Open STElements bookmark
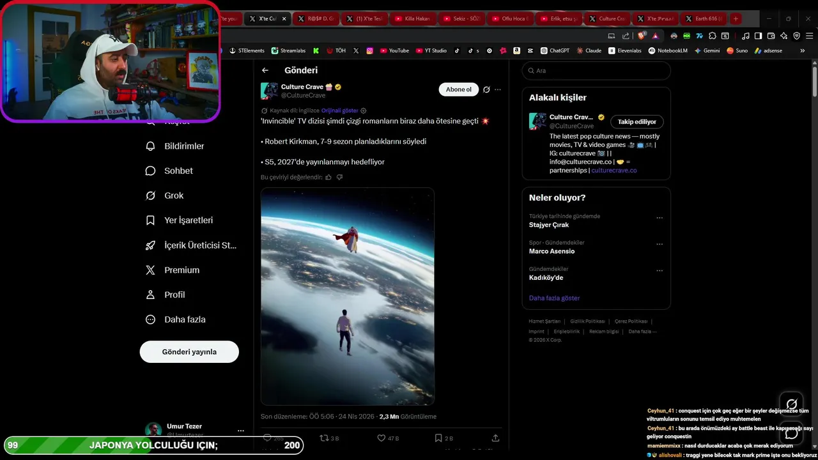818x460 pixels. [x=247, y=50]
